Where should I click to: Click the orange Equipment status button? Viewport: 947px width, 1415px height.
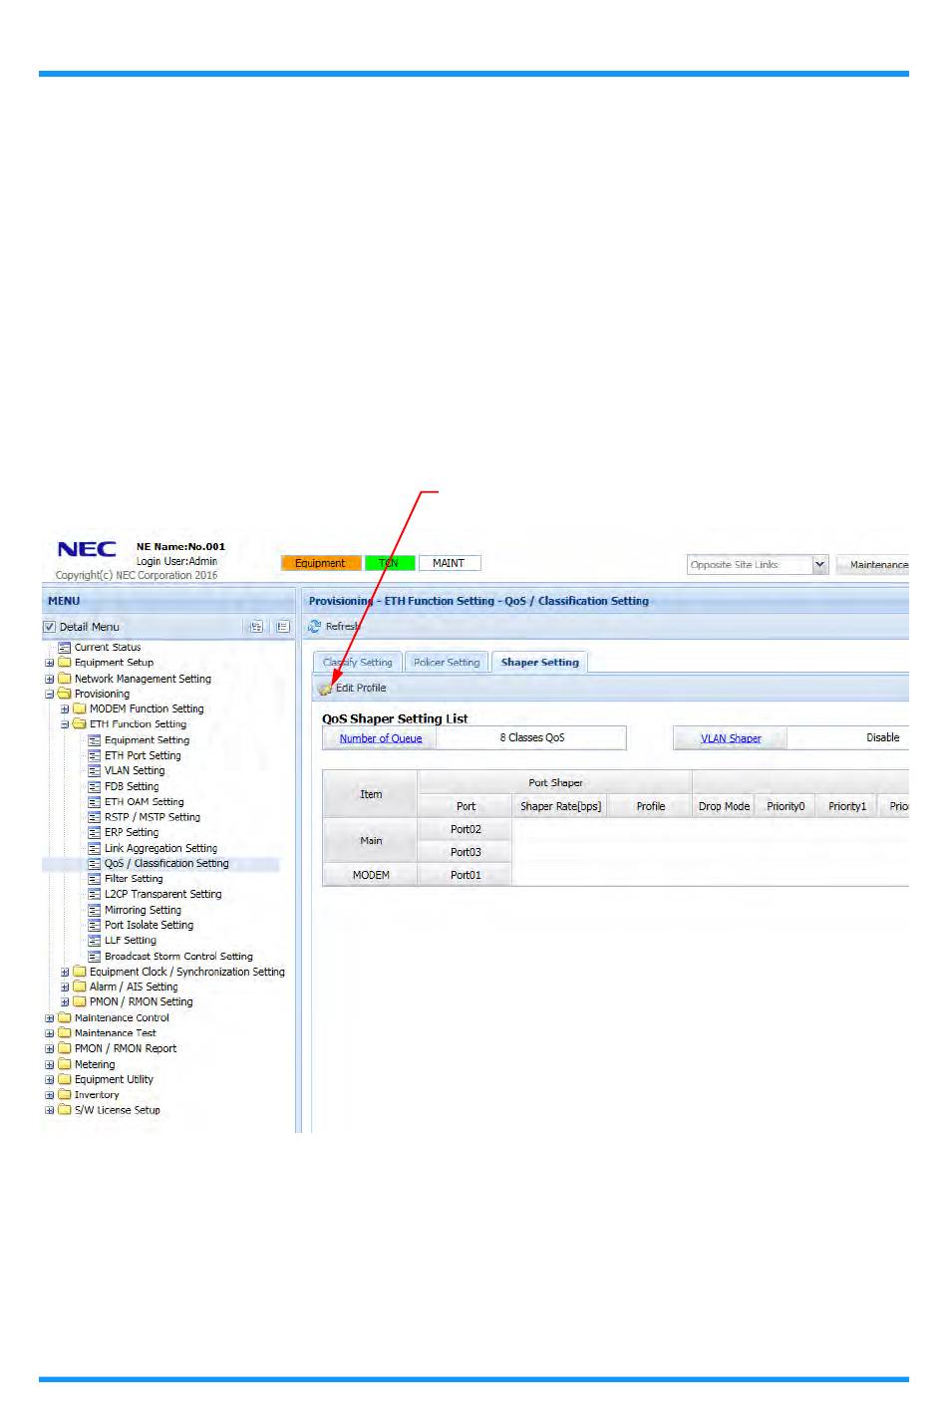point(320,563)
